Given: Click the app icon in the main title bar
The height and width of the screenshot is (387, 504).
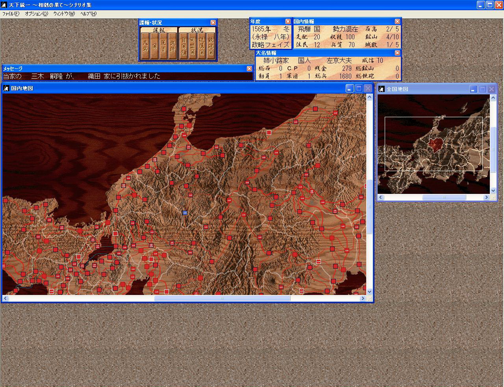Looking at the screenshot, I should click(x=4, y=5).
